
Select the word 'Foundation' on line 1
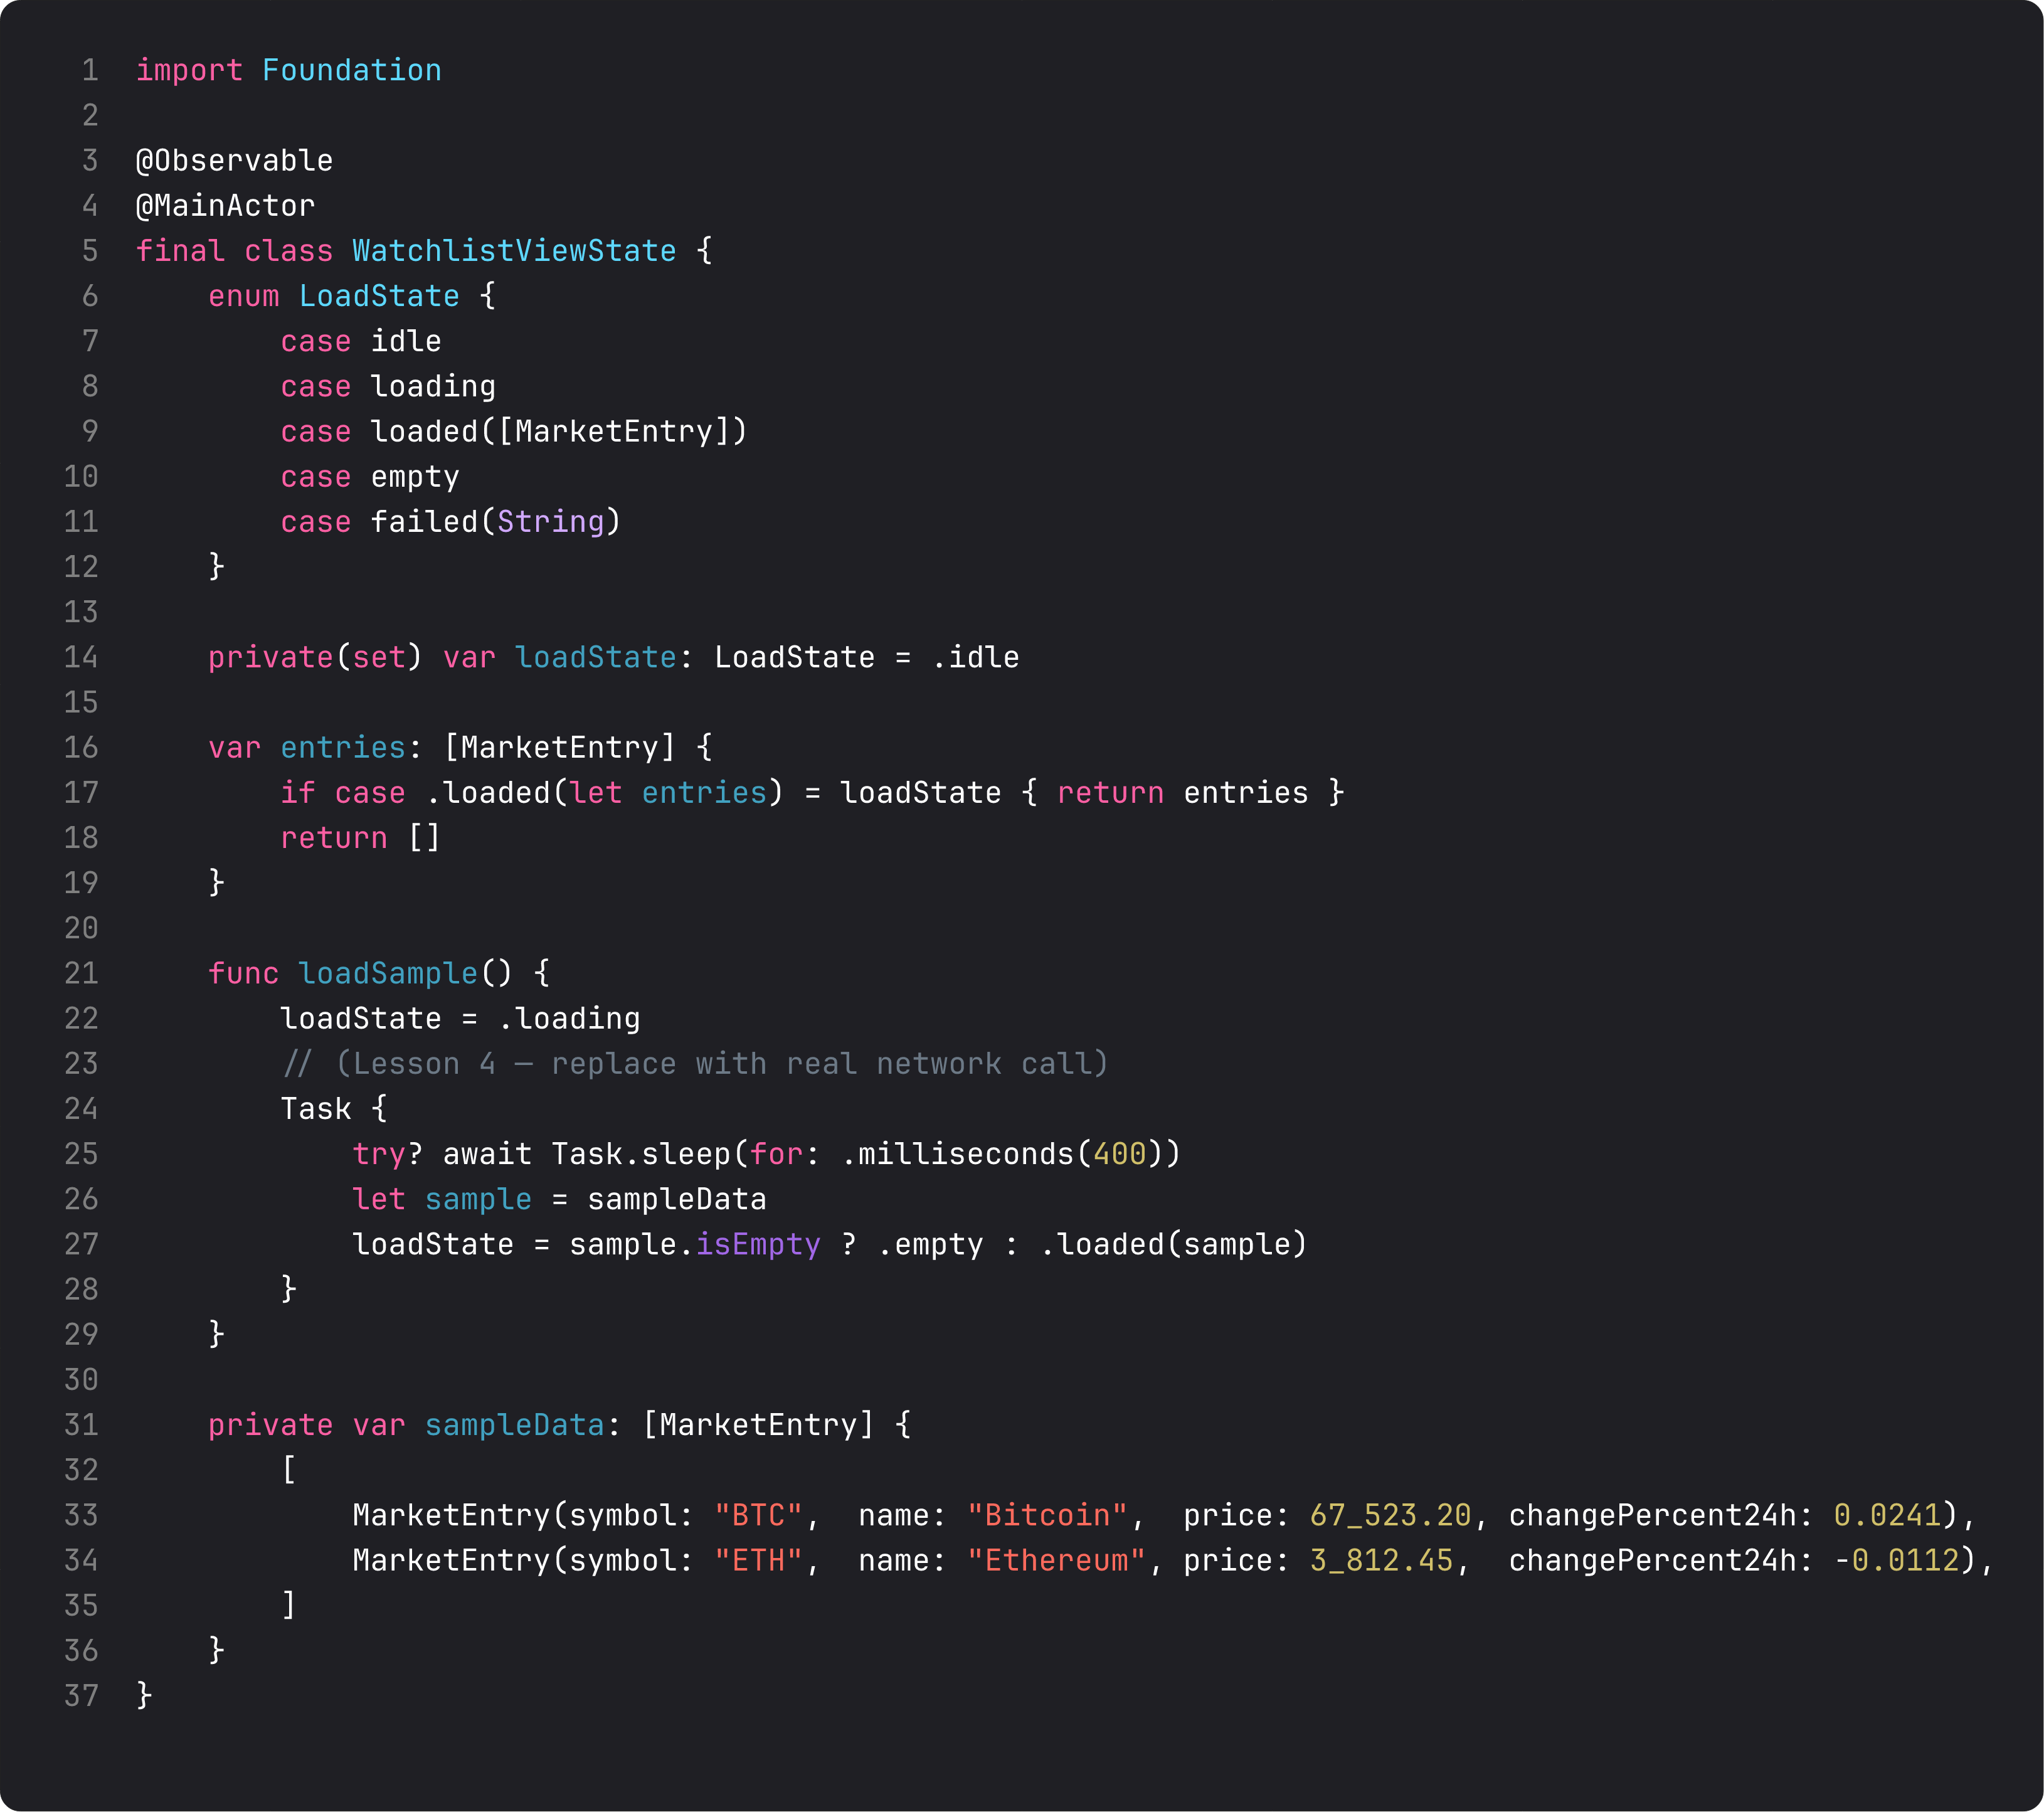351,70
